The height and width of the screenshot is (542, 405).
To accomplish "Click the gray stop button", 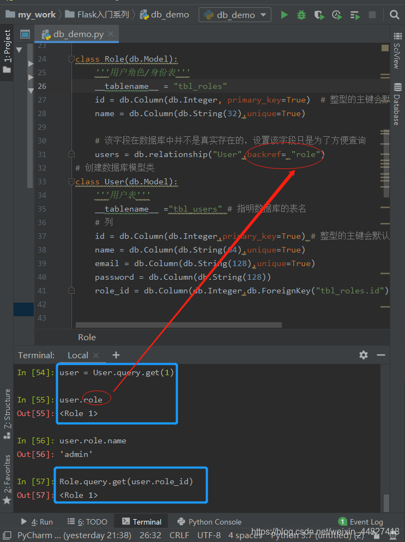I will pyautogui.click(x=372, y=15).
